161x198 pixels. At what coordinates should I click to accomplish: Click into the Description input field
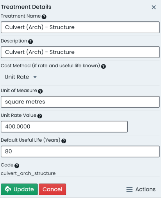[80, 52]
